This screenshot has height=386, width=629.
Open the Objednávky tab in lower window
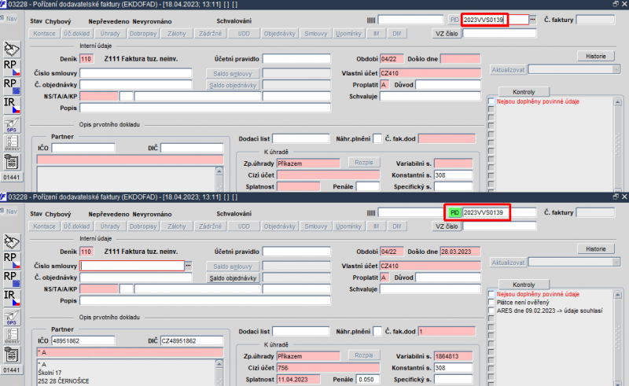[280, 226]
